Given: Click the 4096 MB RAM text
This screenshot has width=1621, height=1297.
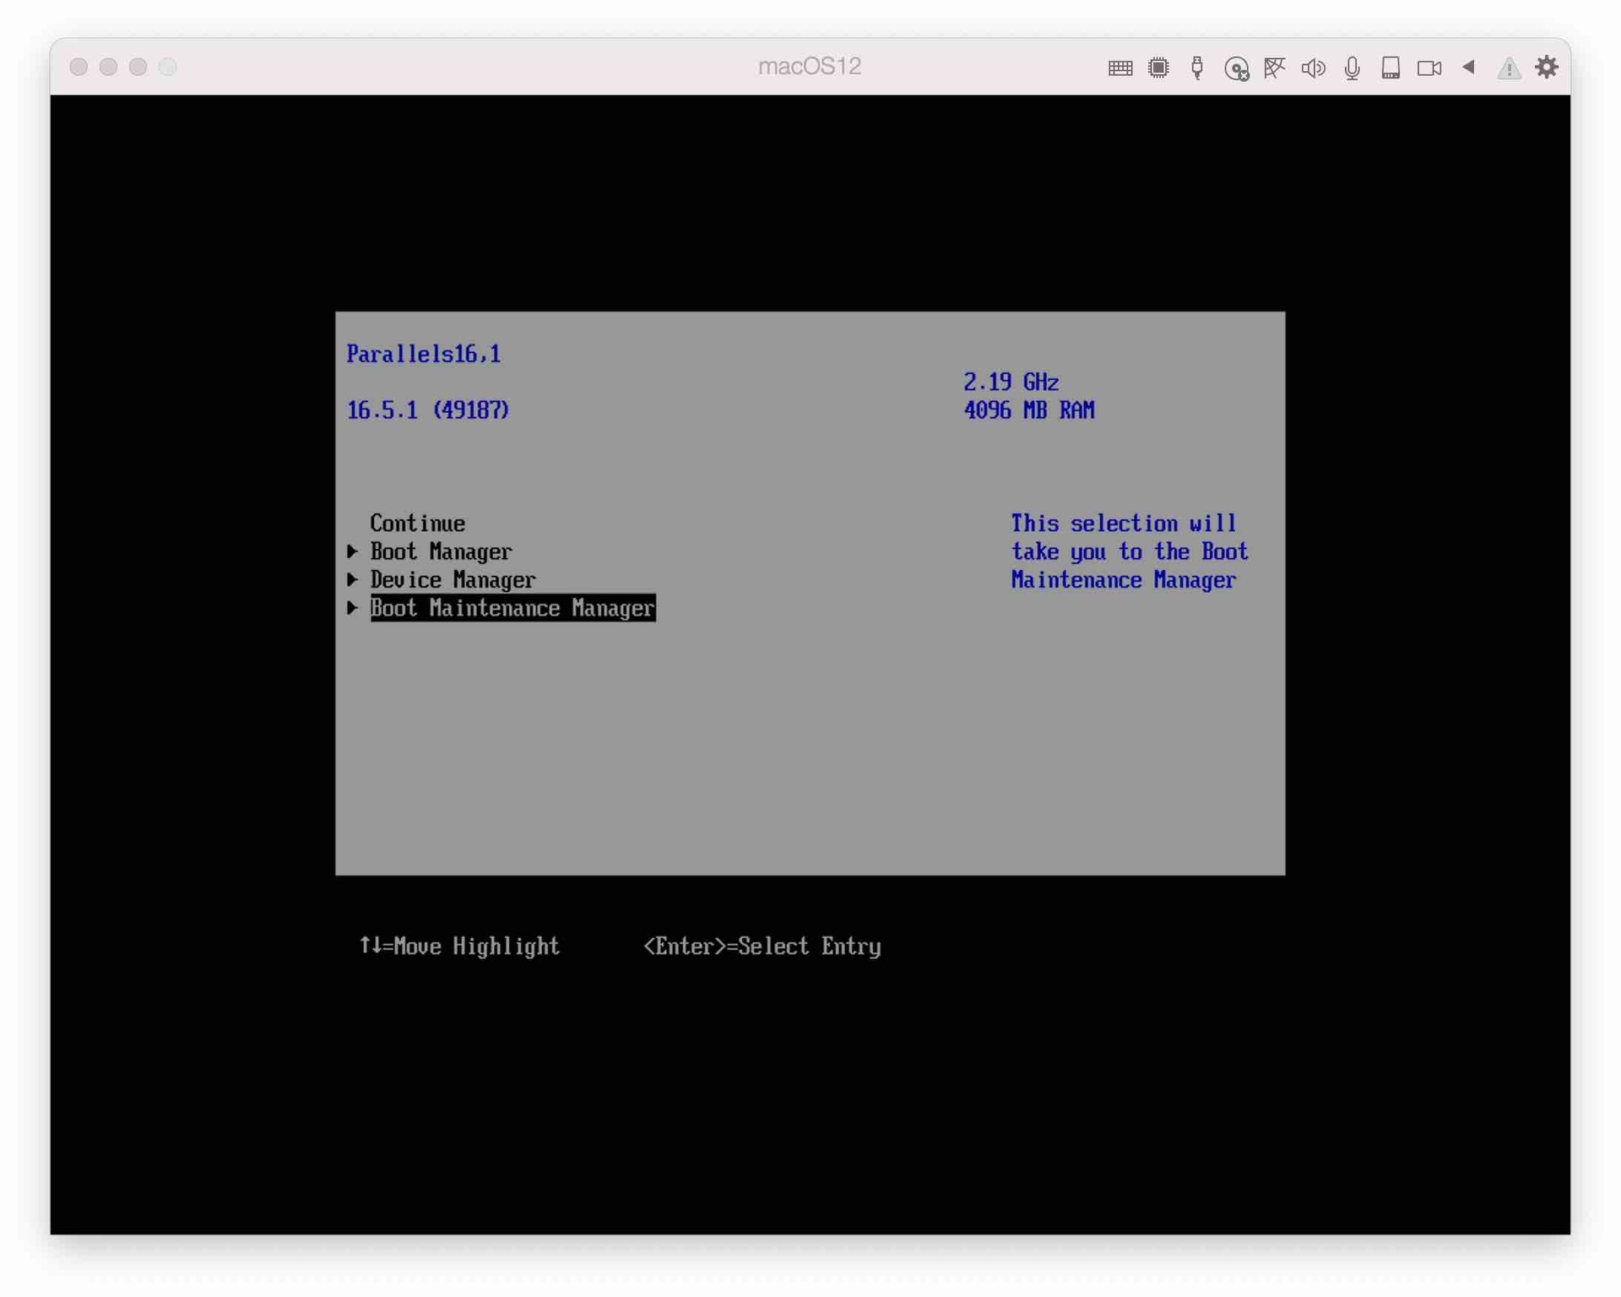Looking at the screenshot, I should coord(1028,410).
